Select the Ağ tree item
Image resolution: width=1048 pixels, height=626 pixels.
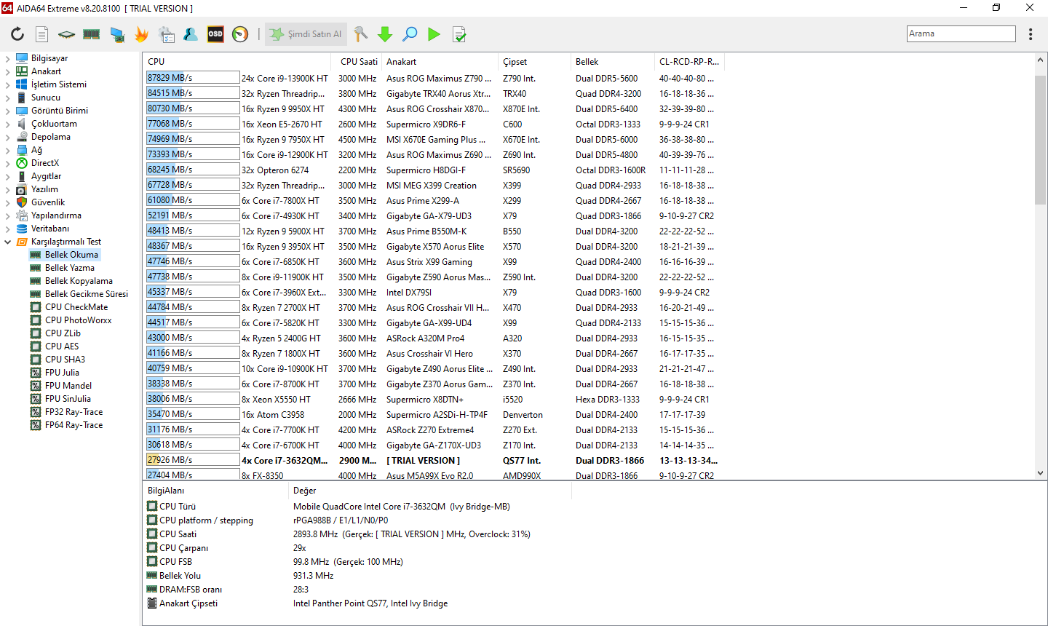click(36, 150)
